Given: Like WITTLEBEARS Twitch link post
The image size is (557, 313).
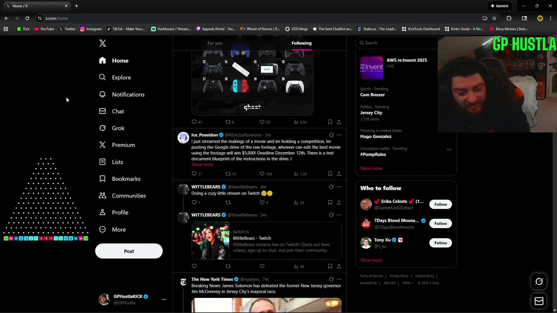Looking at the screenshot, I should 262,266.
